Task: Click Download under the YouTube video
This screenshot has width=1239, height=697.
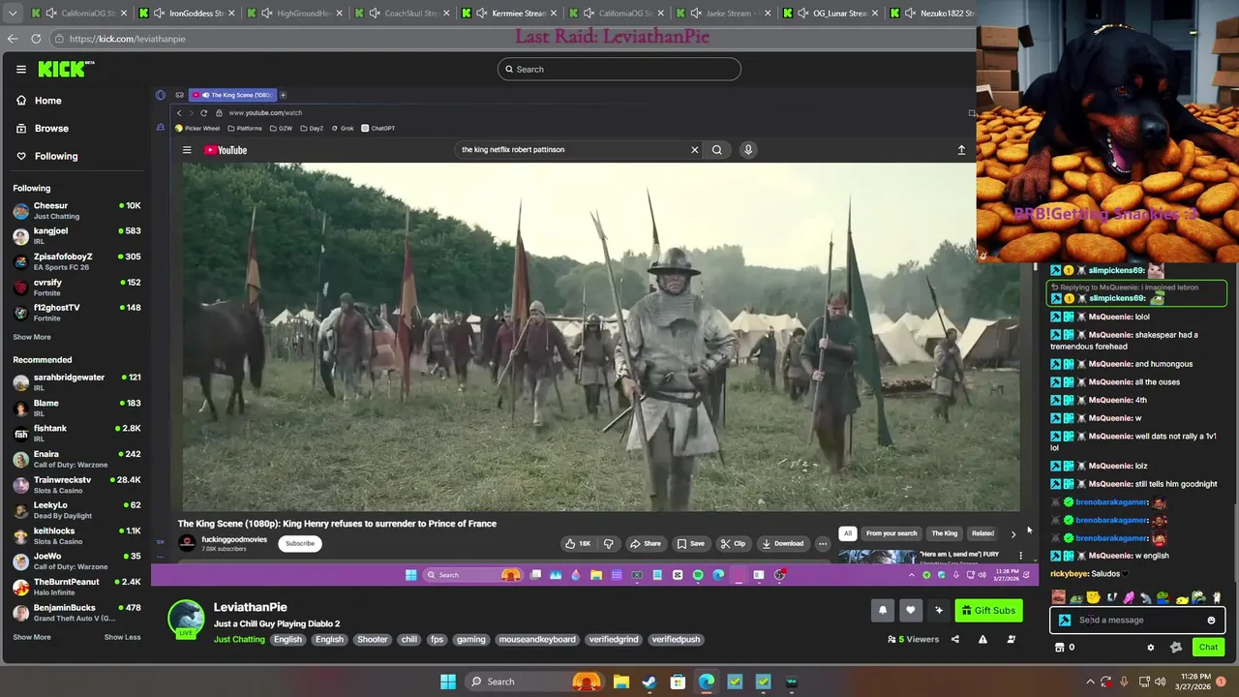Action: 783,543
